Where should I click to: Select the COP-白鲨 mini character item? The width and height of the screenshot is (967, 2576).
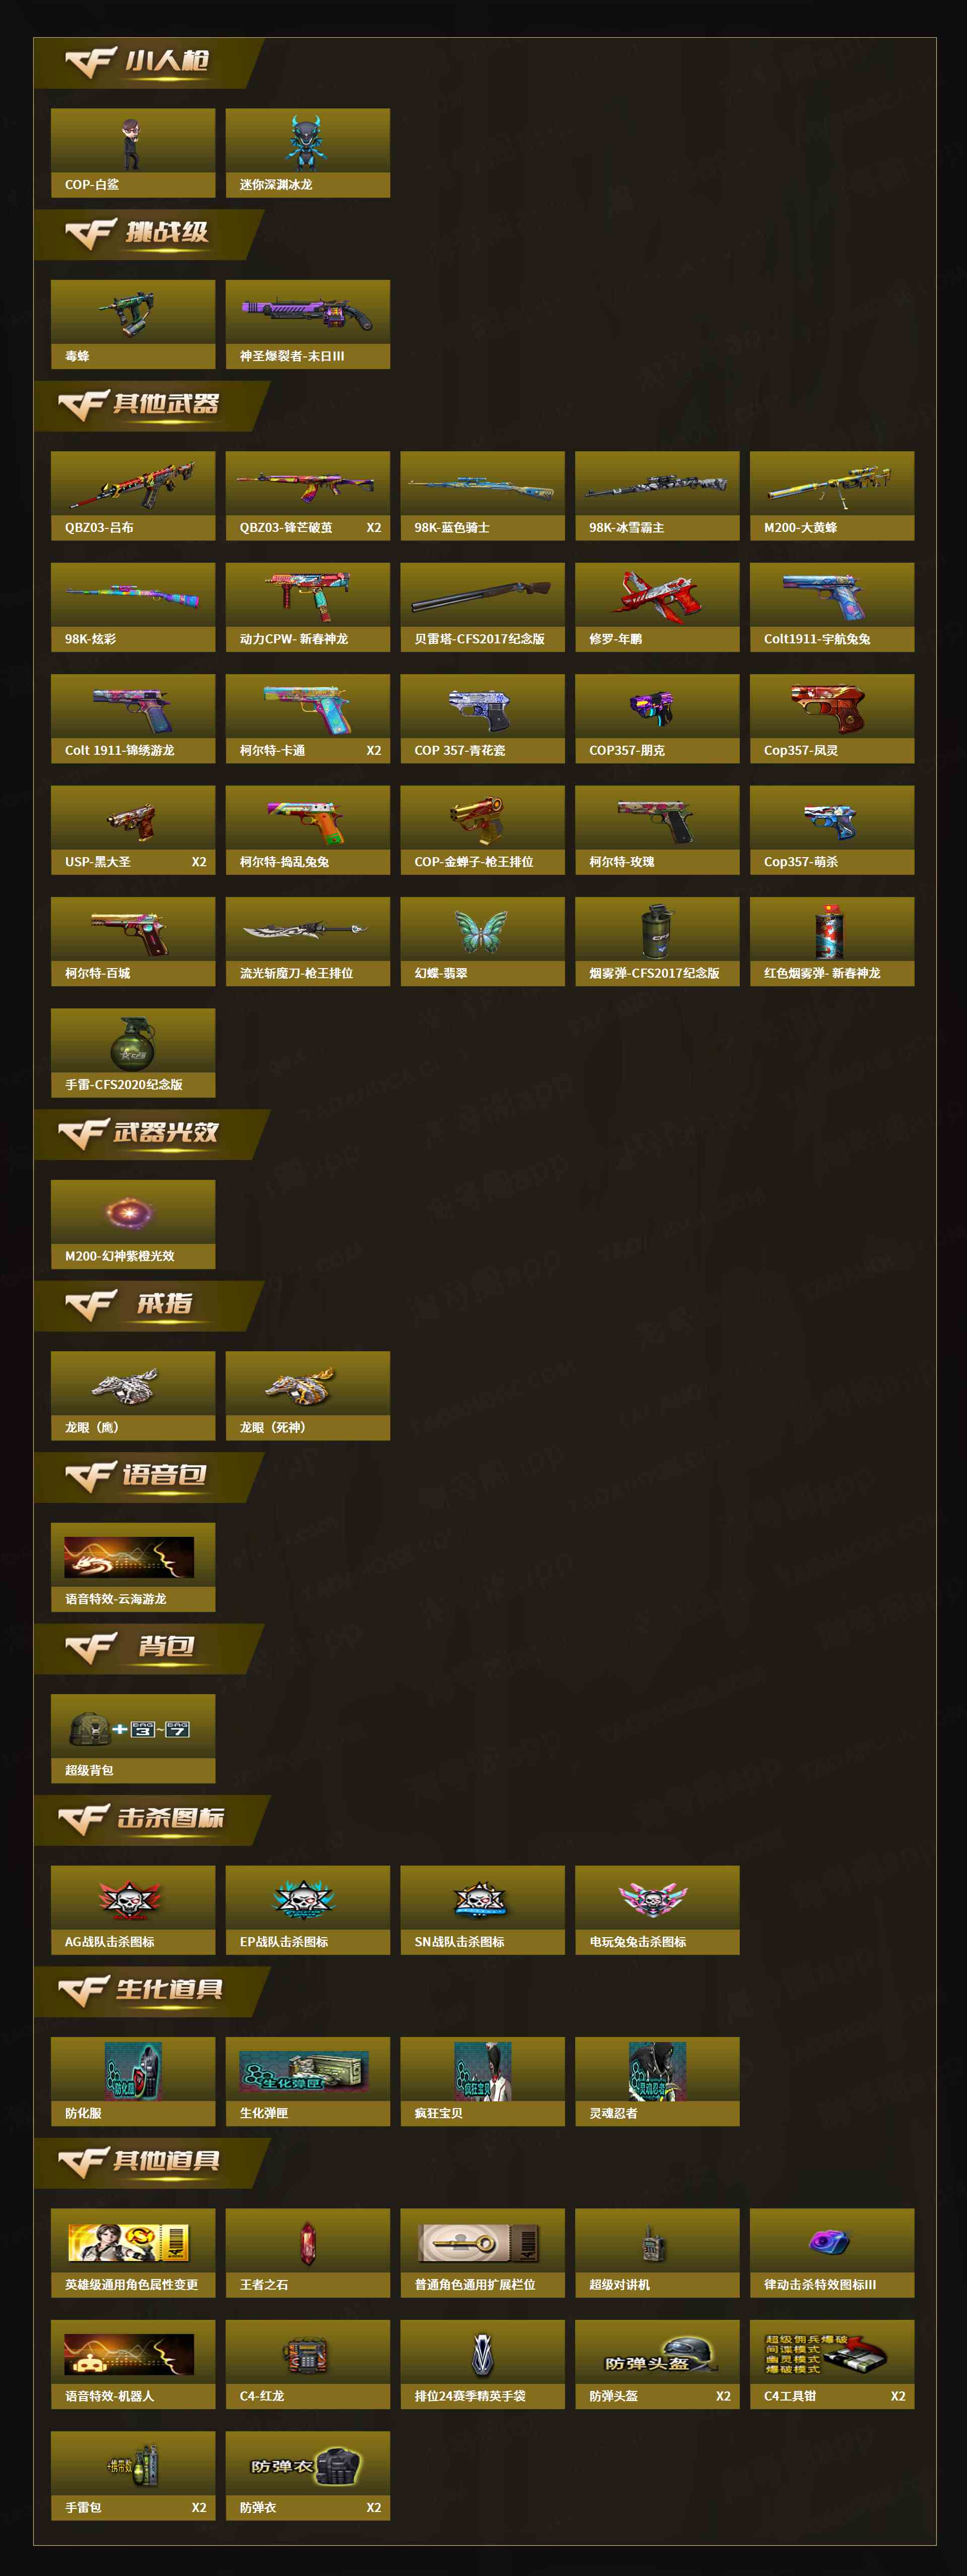(x=133, y=153)
